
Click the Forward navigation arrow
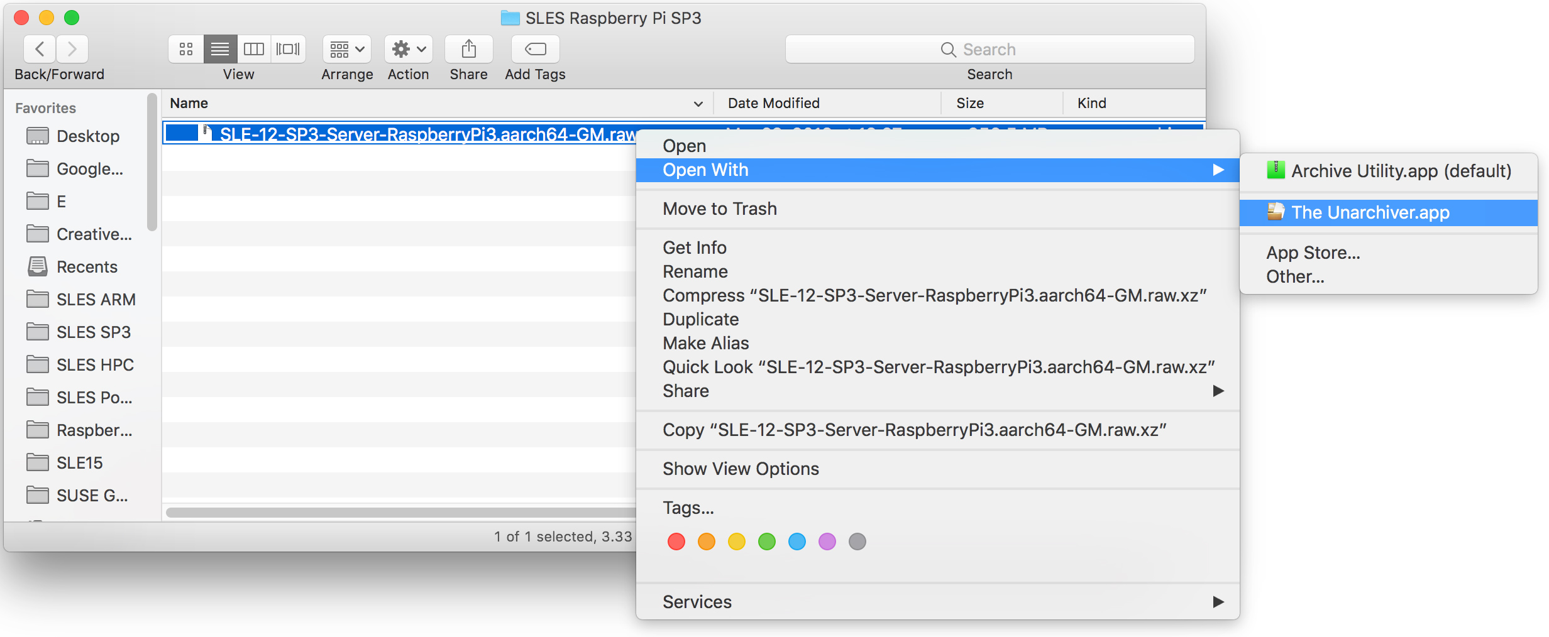[72, 49]
